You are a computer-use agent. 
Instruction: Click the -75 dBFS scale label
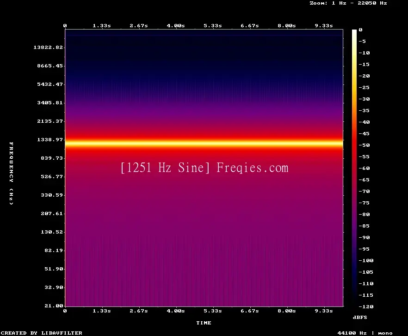tap(364, 203)
